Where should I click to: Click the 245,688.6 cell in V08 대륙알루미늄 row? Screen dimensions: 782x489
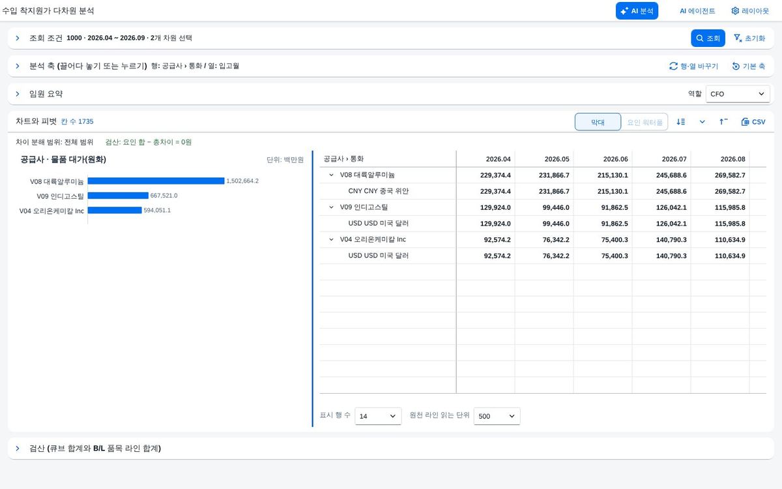point(661,175)
